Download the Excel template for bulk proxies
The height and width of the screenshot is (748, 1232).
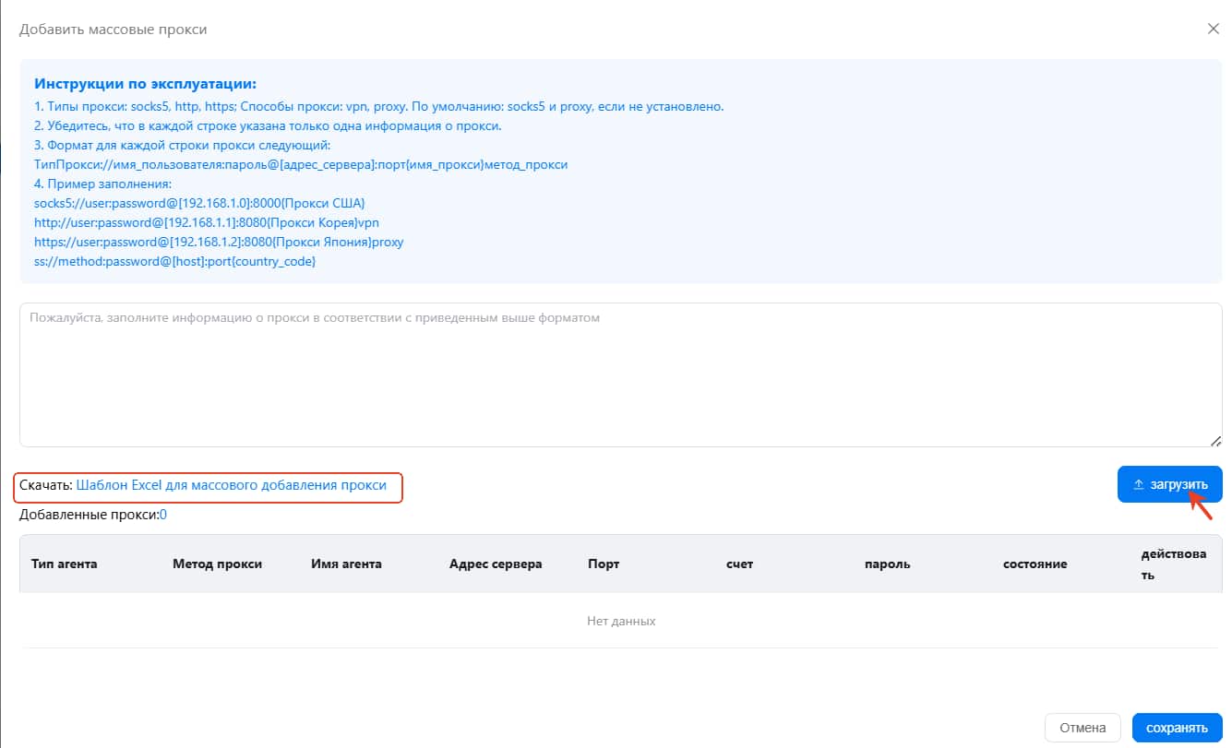231,484
